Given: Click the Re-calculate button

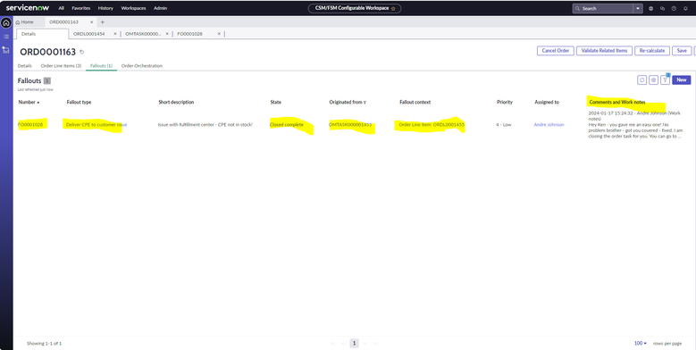Looking at the screenshot, I should [652, 51].
